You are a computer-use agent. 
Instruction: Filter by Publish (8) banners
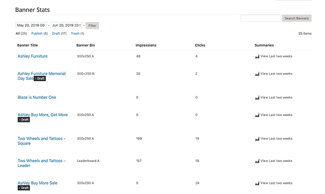coord(39,33)
